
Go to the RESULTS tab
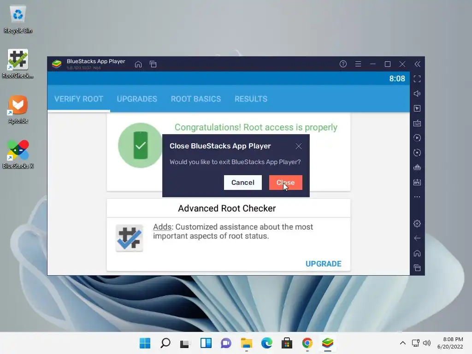[251, 99]
